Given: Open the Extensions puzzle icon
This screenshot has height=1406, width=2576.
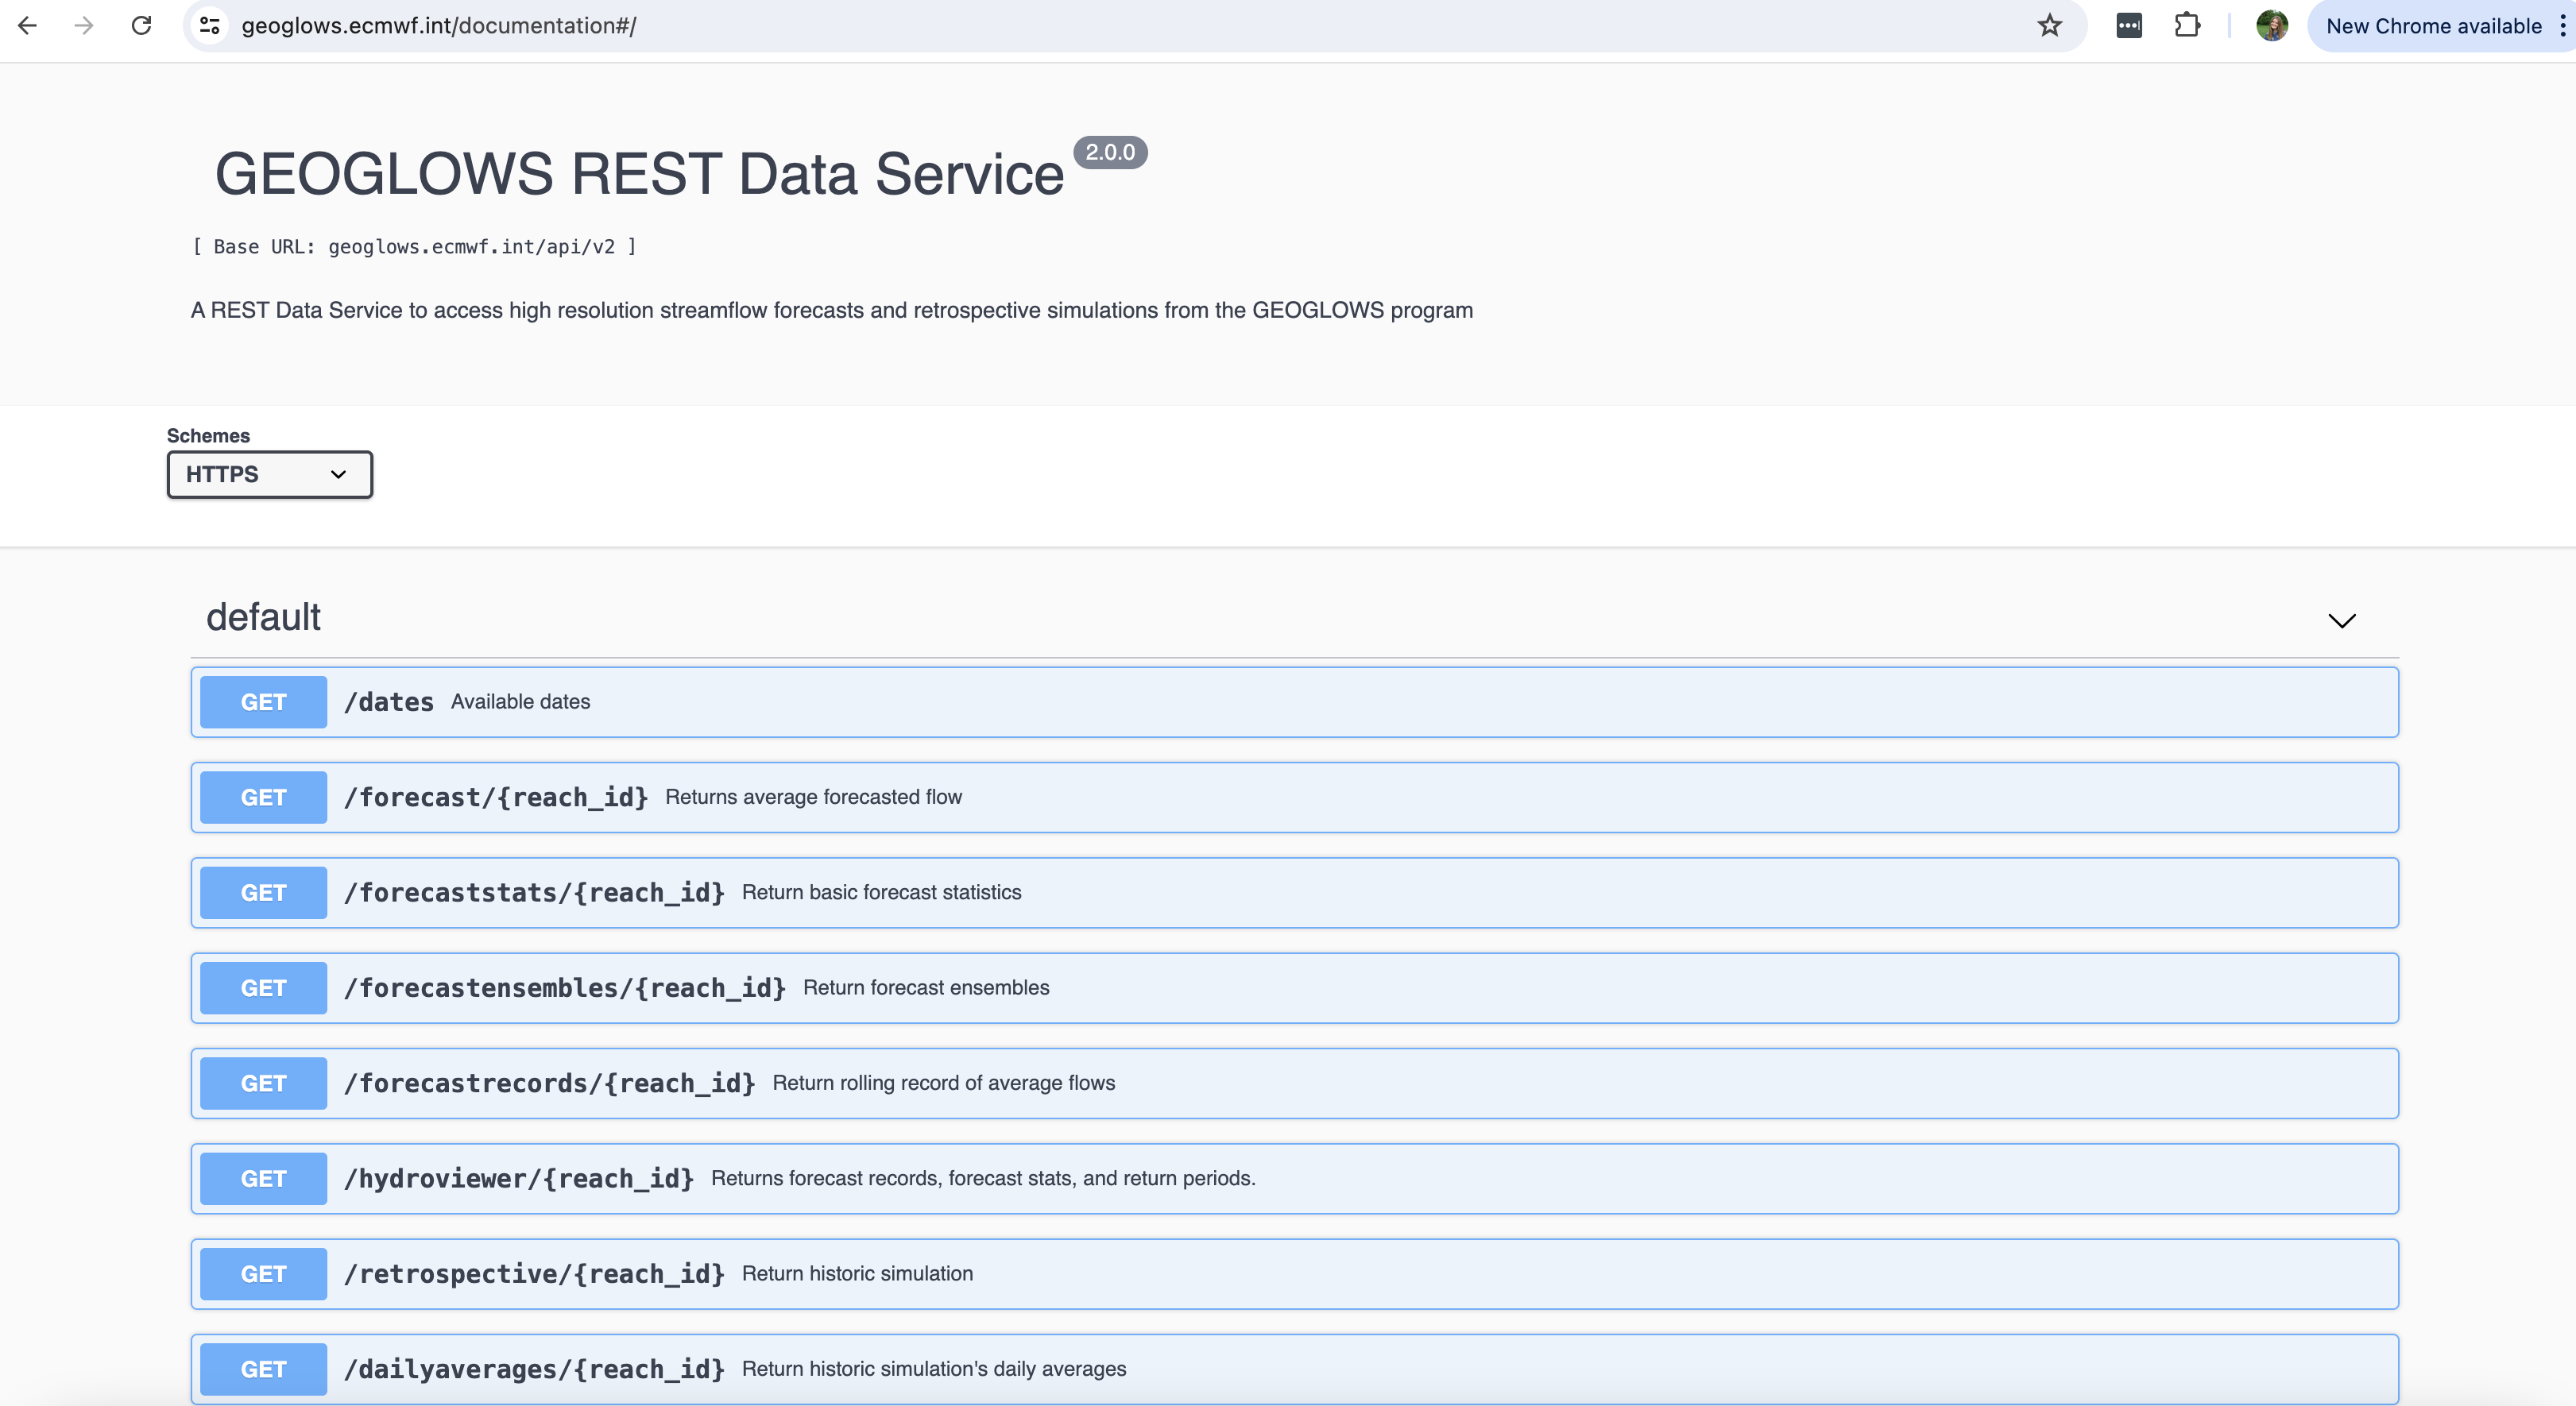Looking at the screenshot, I should [x=2187, y=26].
